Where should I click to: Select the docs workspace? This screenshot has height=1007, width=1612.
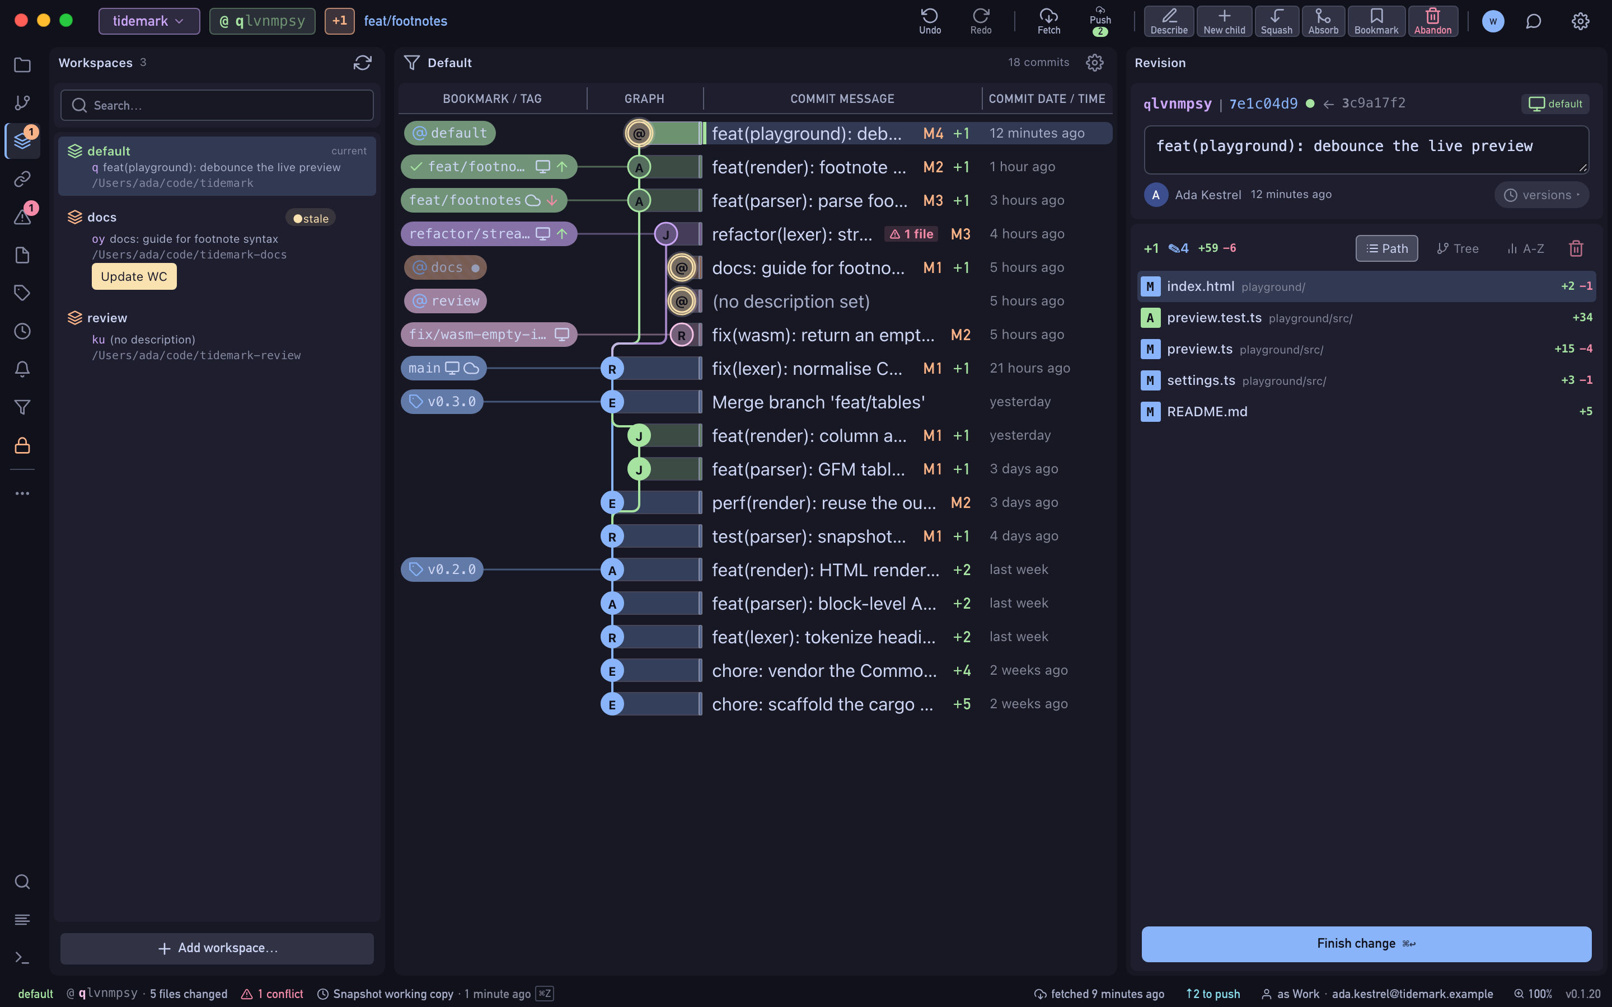pos(217,250)
